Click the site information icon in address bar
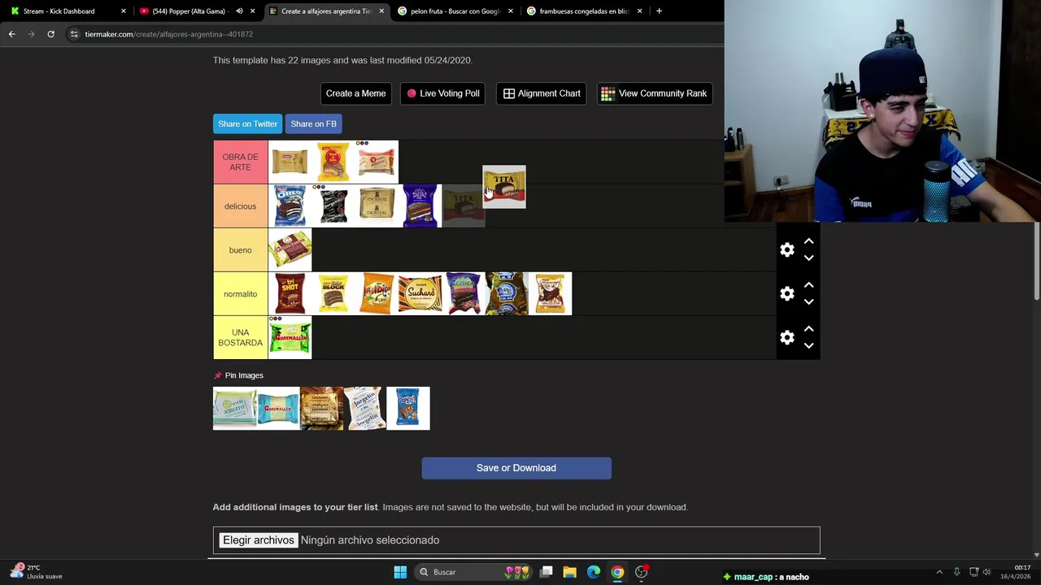 click(x=74, y=34)
